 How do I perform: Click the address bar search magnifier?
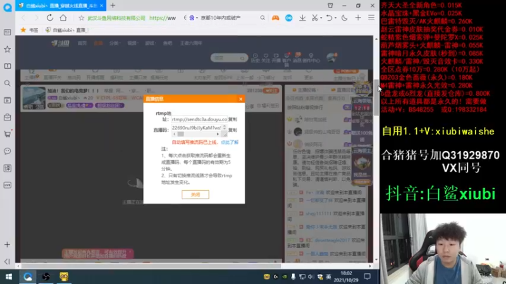262,18
